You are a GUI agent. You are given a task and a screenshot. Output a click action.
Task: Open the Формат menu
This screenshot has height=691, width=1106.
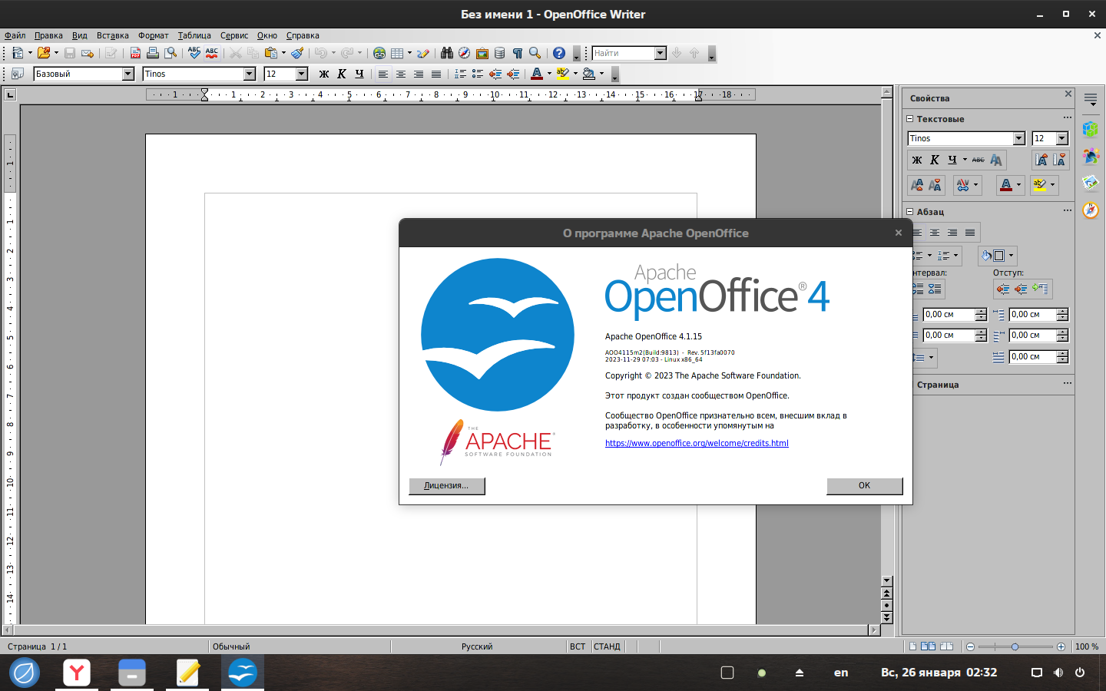coord(154,35)
